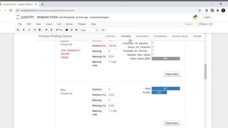Screen dimensions: 228x128
Task: Save notebook with the floppy disk icon
Action: (18, 30)
